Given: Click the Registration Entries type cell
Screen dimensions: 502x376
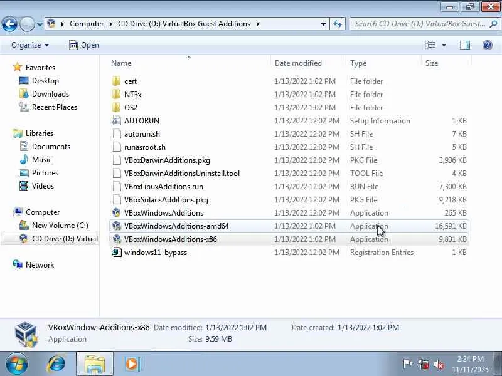Looking at the screenshot, I should click(382, 253).
